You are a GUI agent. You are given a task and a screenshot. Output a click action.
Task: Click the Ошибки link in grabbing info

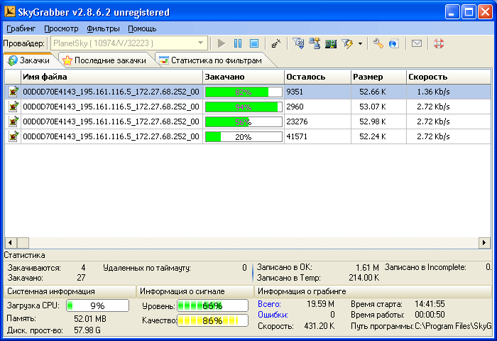[x=273, y=315]
